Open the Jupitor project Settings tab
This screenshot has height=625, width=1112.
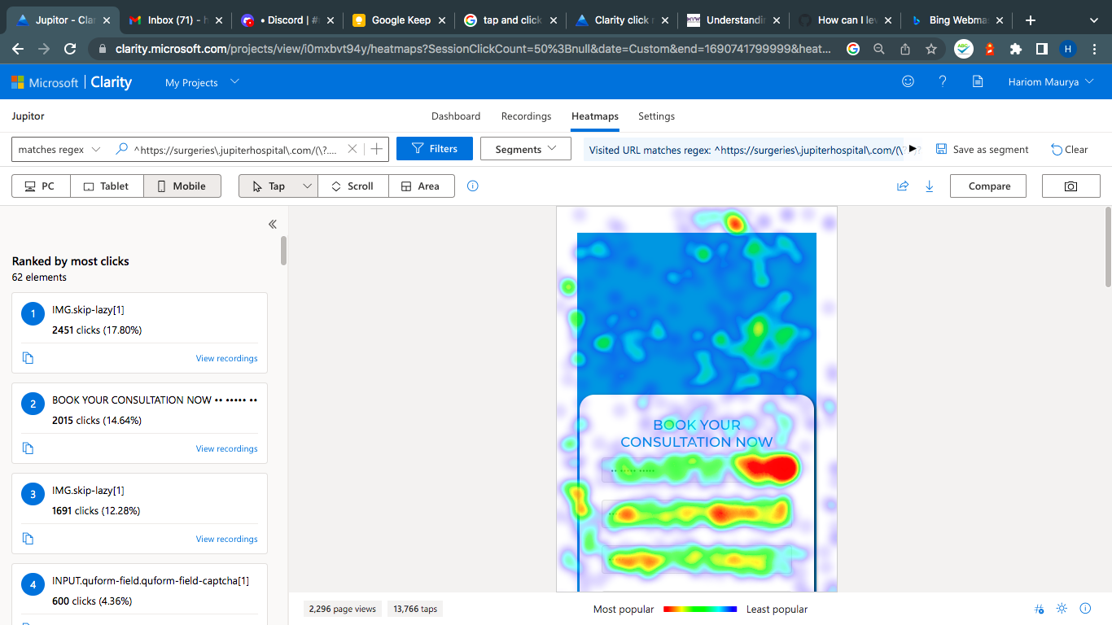656,116
